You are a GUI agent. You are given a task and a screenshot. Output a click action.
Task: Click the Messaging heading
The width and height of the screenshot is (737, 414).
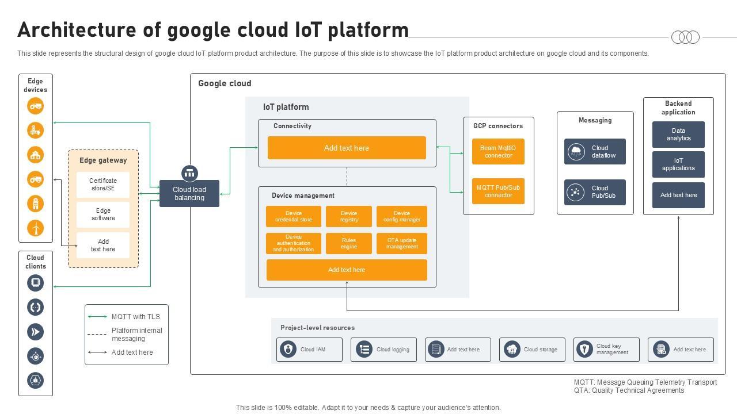pyautogui.click(x=595, y=120)
